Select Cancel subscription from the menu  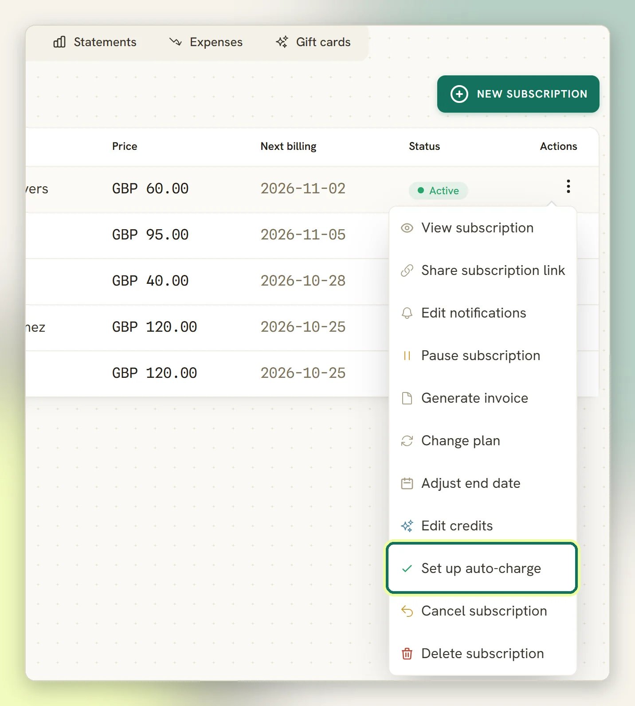click(x=482, y=611)
